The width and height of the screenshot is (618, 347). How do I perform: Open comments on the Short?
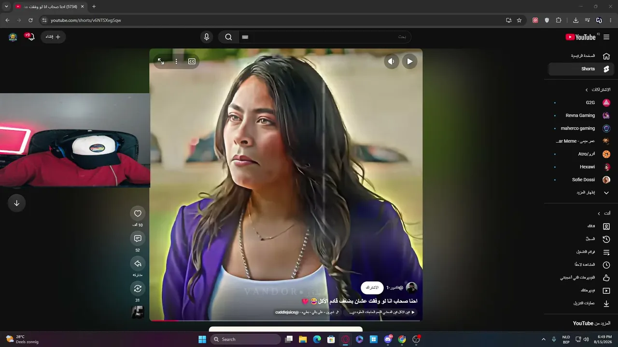(138, 239)
